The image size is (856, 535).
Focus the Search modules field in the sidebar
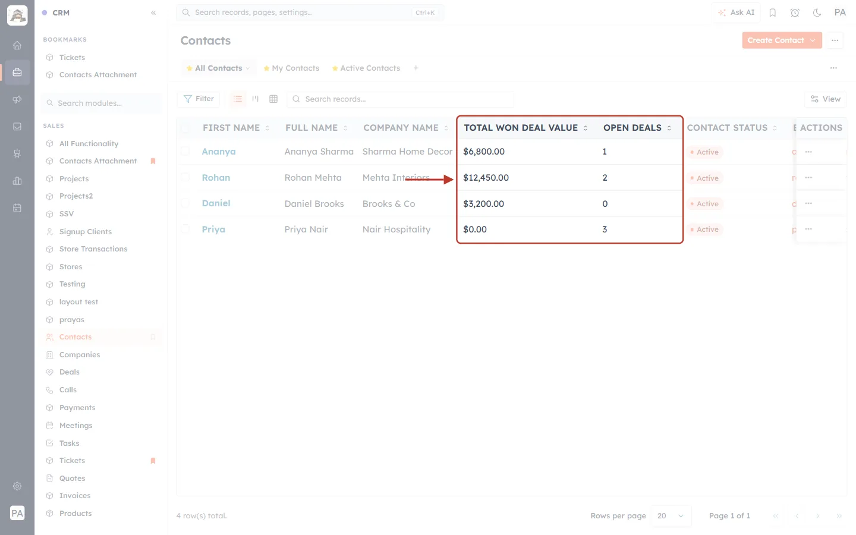pyautogui.click(x=101, y=103)
